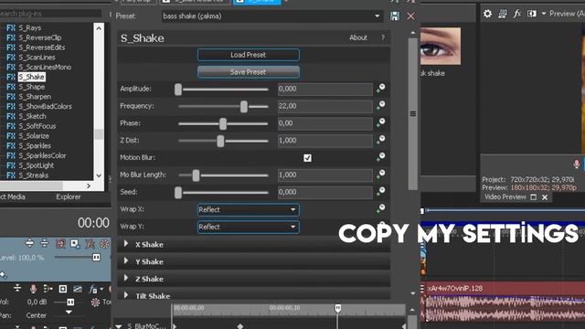Select S_Rays plug-in entry
The width and height of the screenshot is (585, 329).
(30, 27)
